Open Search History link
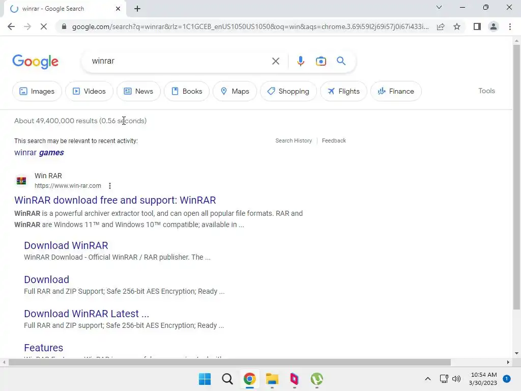The height and width of the screenshot is (391, 521). pos(294,141)
